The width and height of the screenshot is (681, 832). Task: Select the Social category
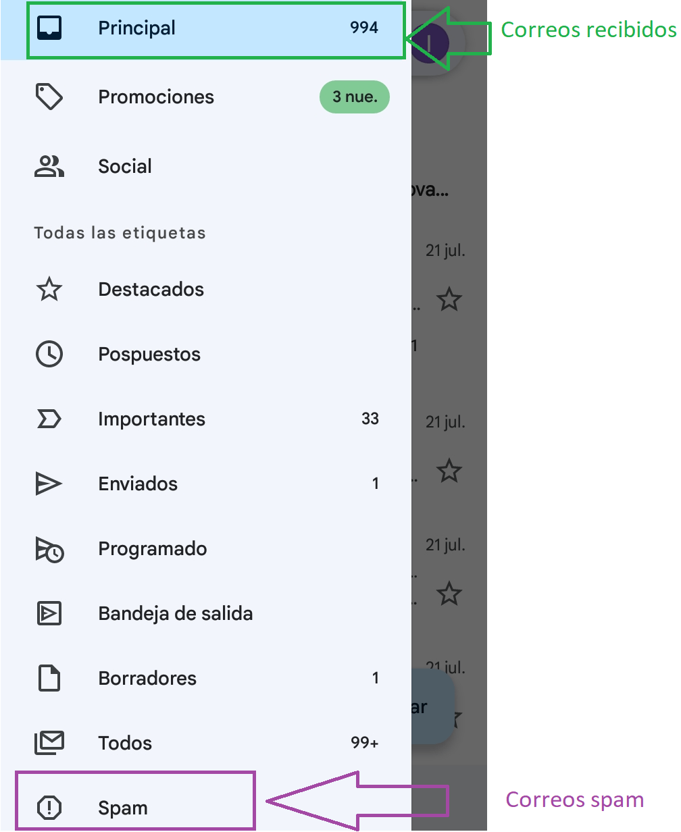[125, 166]
